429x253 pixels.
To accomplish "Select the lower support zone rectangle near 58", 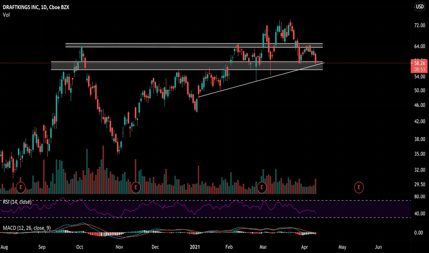I will (x=187, y=66).
